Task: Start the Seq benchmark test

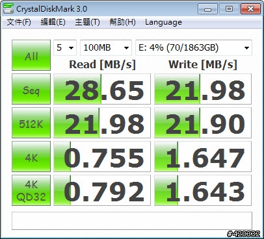Action: 31,89
